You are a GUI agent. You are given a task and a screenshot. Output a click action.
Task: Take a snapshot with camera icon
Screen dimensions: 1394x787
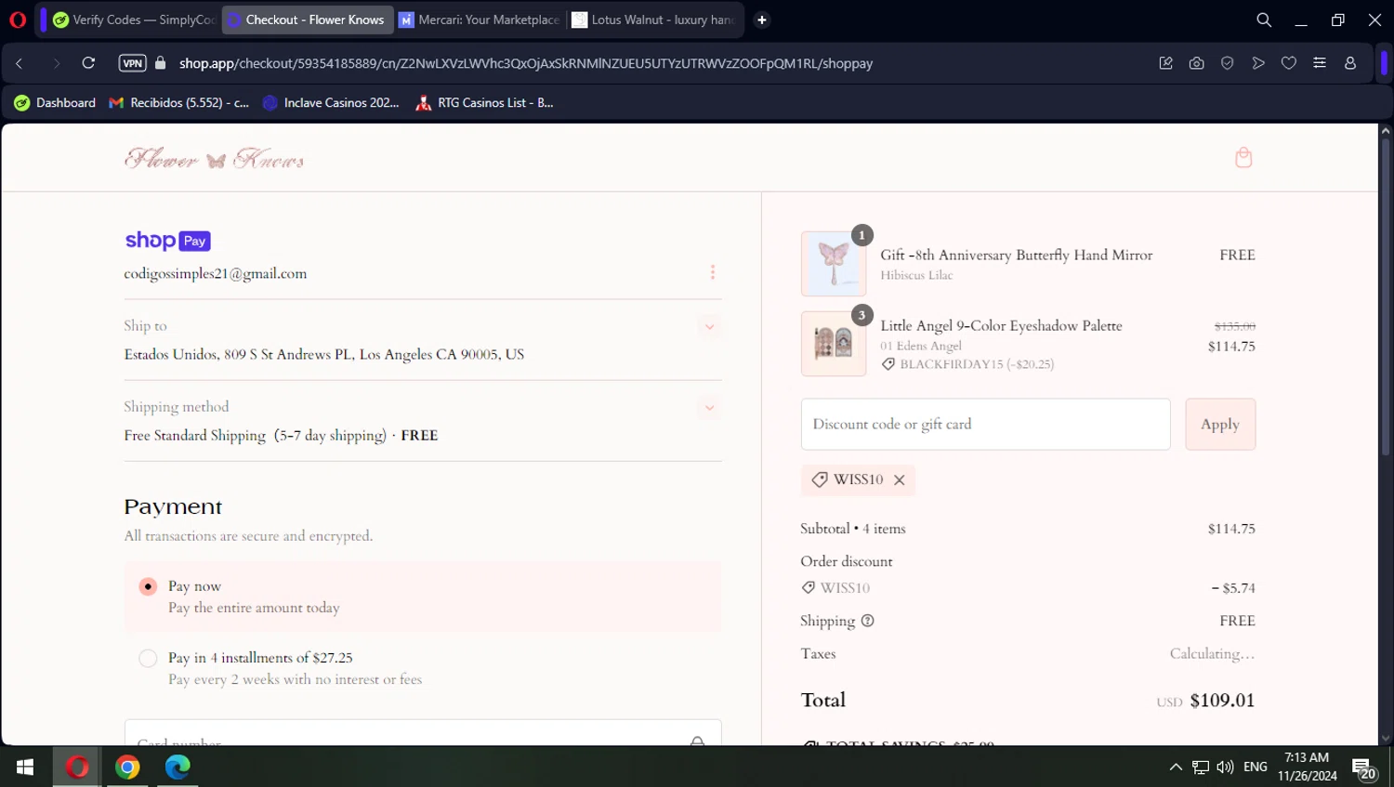(1196, 63)
